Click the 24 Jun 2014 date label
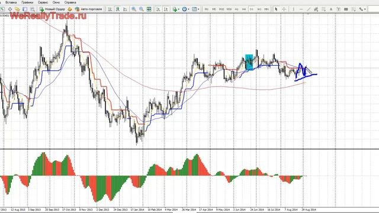Image resolution: width=379 pixels, height=213 pixels. 257,209
